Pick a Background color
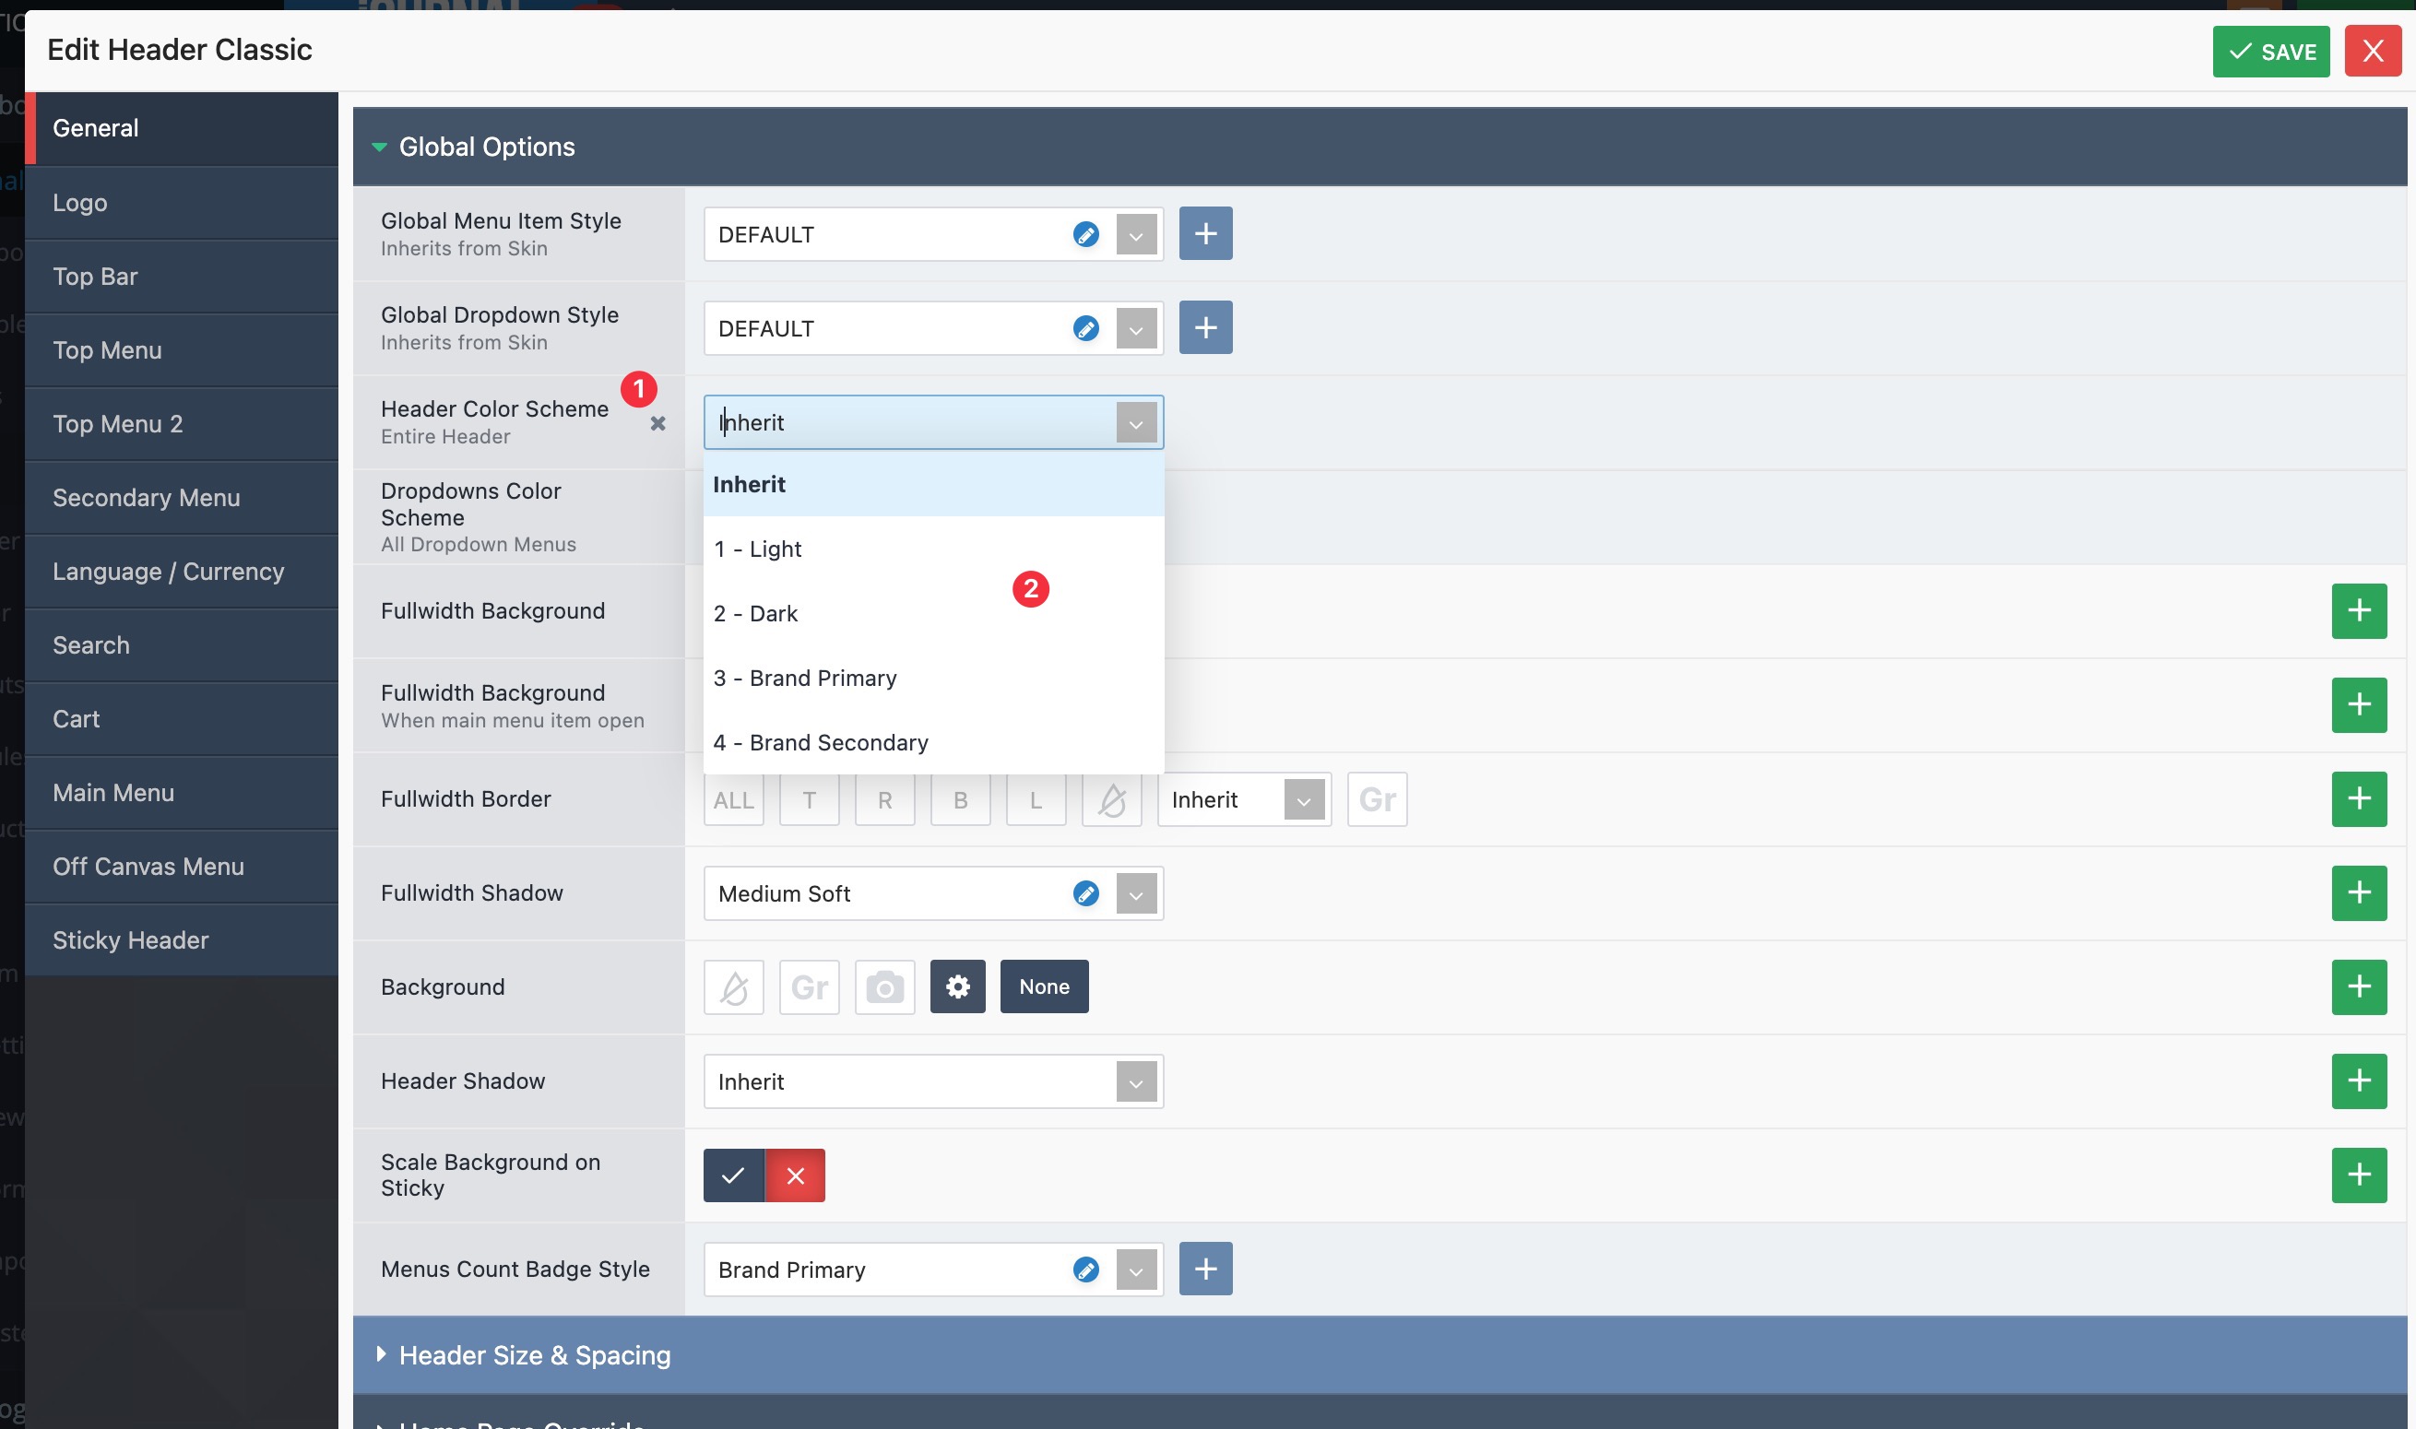Image resolution: width=2416 pixels, height=1429 pixels. [x=733, y=987]
